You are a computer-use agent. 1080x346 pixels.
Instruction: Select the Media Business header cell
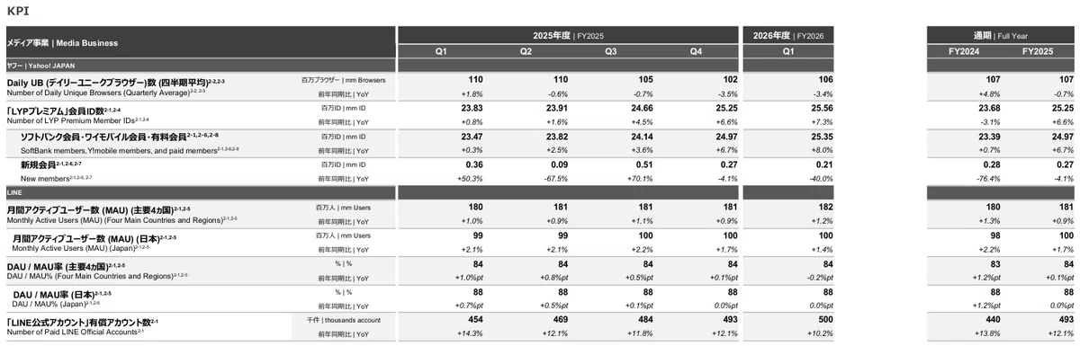200,42
